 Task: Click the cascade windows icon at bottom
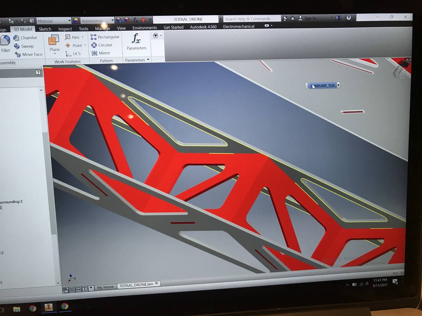click(65, 290)
